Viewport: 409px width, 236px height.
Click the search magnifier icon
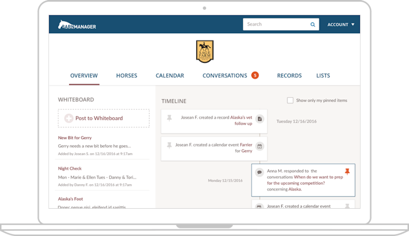[x=312, y=25]
